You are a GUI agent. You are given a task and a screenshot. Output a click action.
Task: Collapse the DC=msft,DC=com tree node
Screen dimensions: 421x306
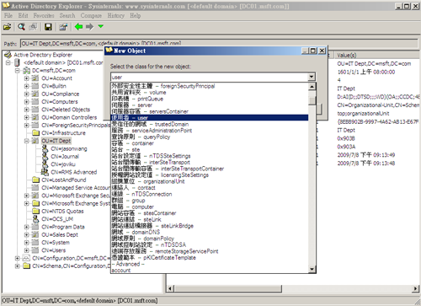pos(17,71)
